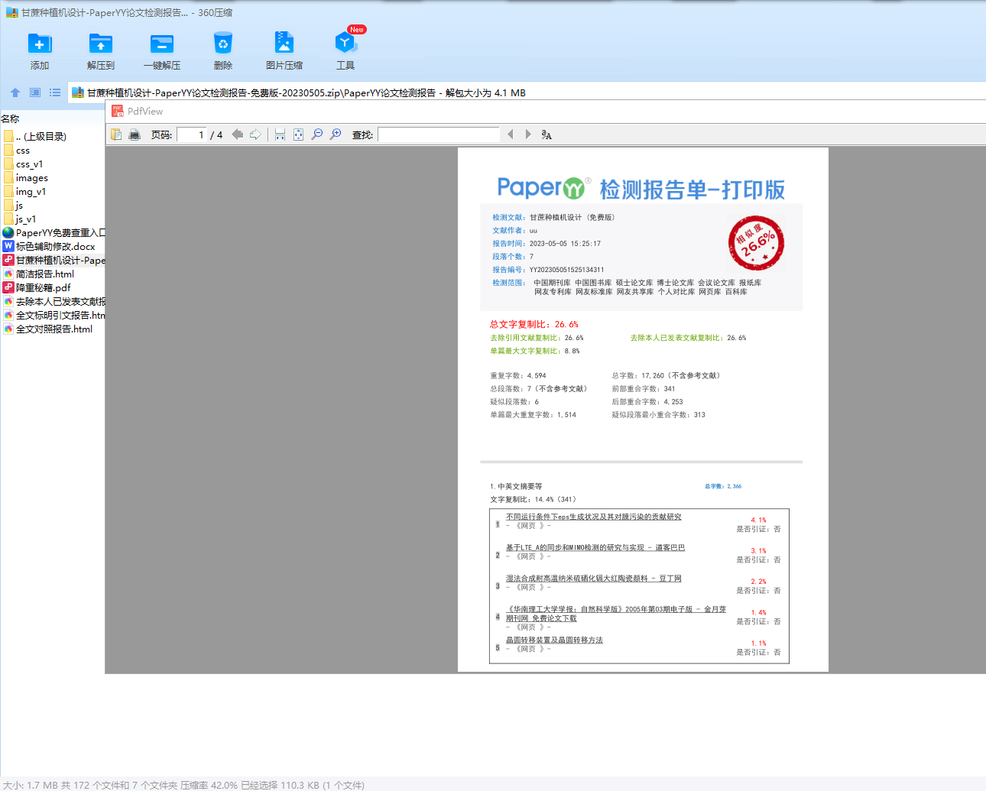Select the 去除本人已发表文献 report file
986x791 pixels.
[x=53, y=301]
